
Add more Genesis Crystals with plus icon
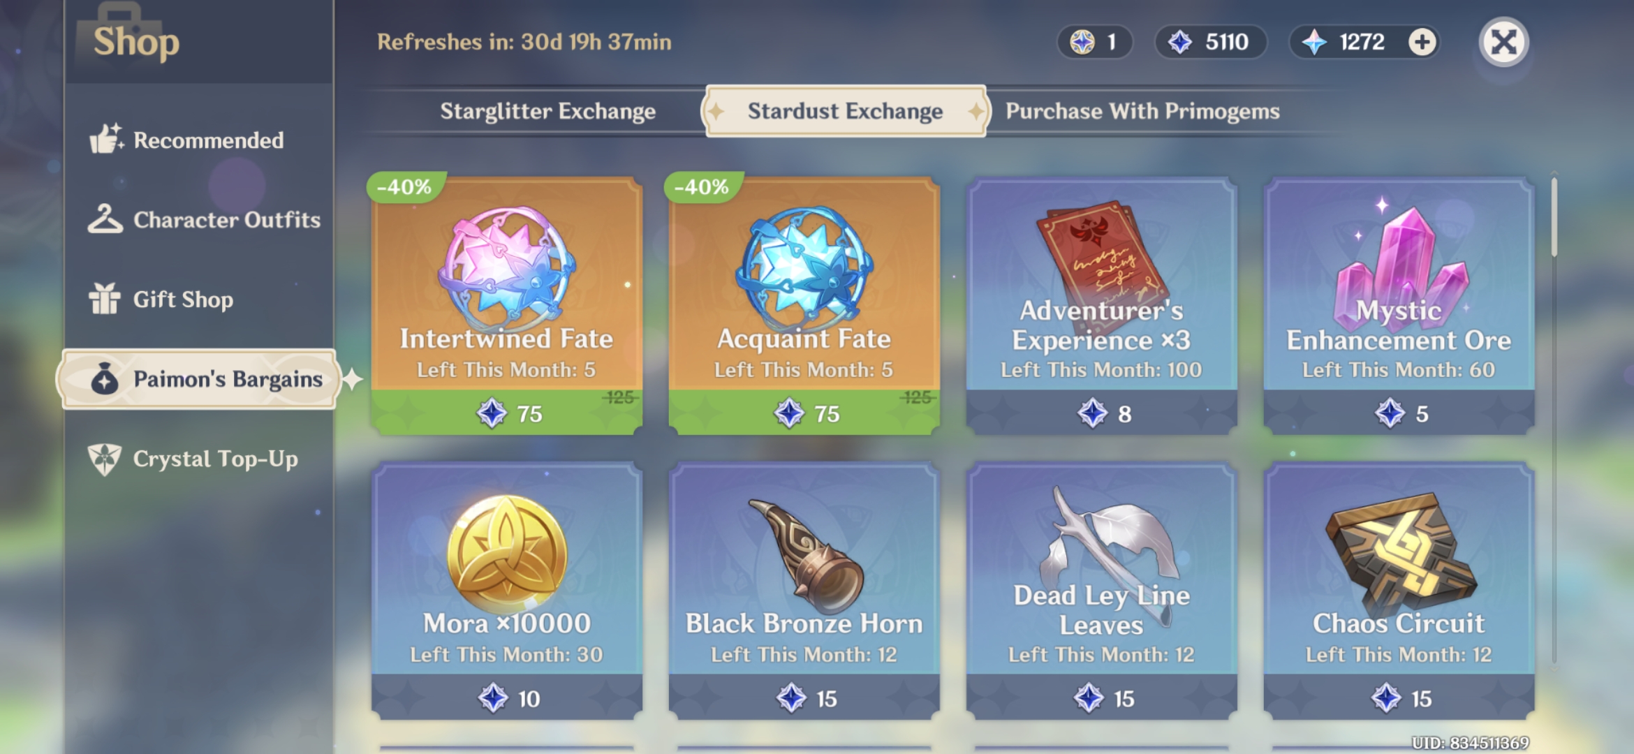pyautogui.click(x=1422, y=42)
